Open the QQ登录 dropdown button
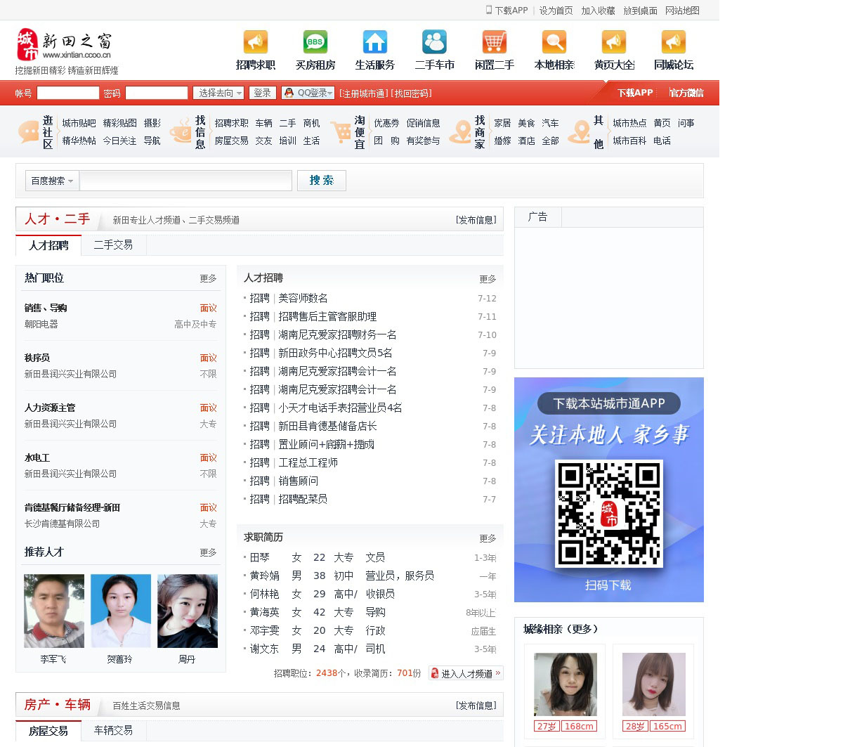The width and height of the screenshot is (843, 747). (x=308, y=93)
